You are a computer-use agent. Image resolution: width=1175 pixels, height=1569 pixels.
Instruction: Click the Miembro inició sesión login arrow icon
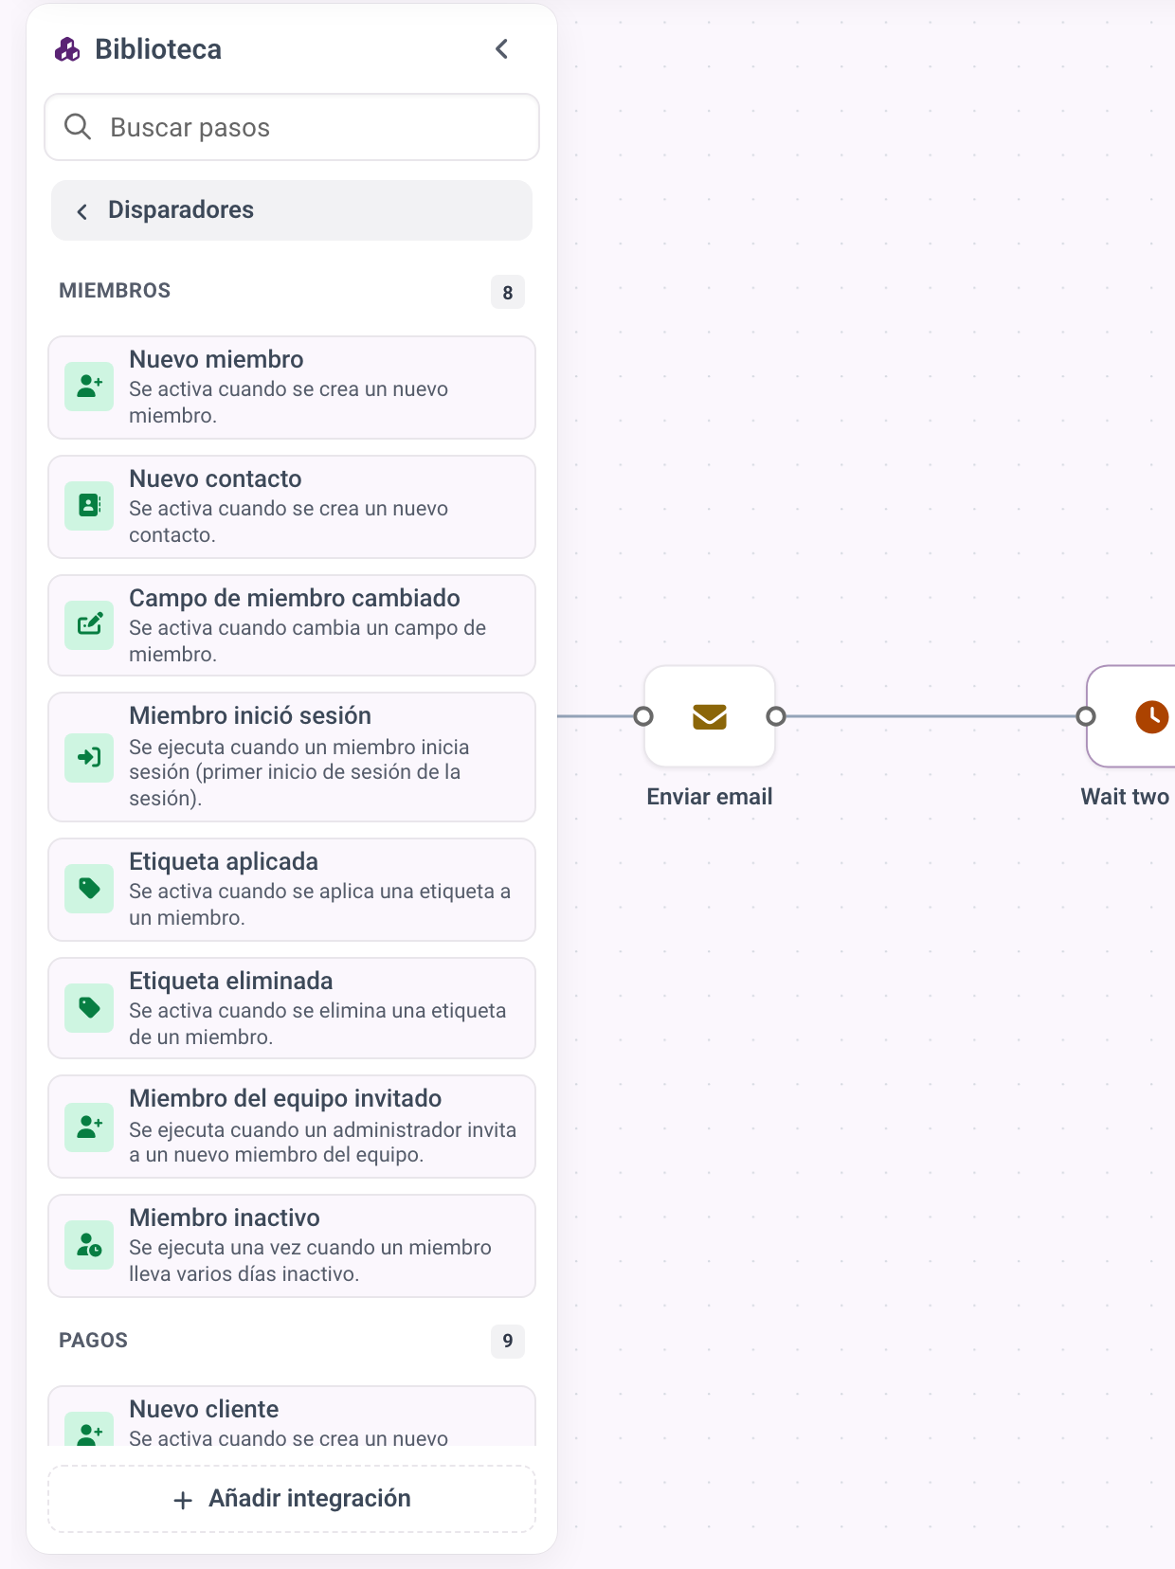89,757
